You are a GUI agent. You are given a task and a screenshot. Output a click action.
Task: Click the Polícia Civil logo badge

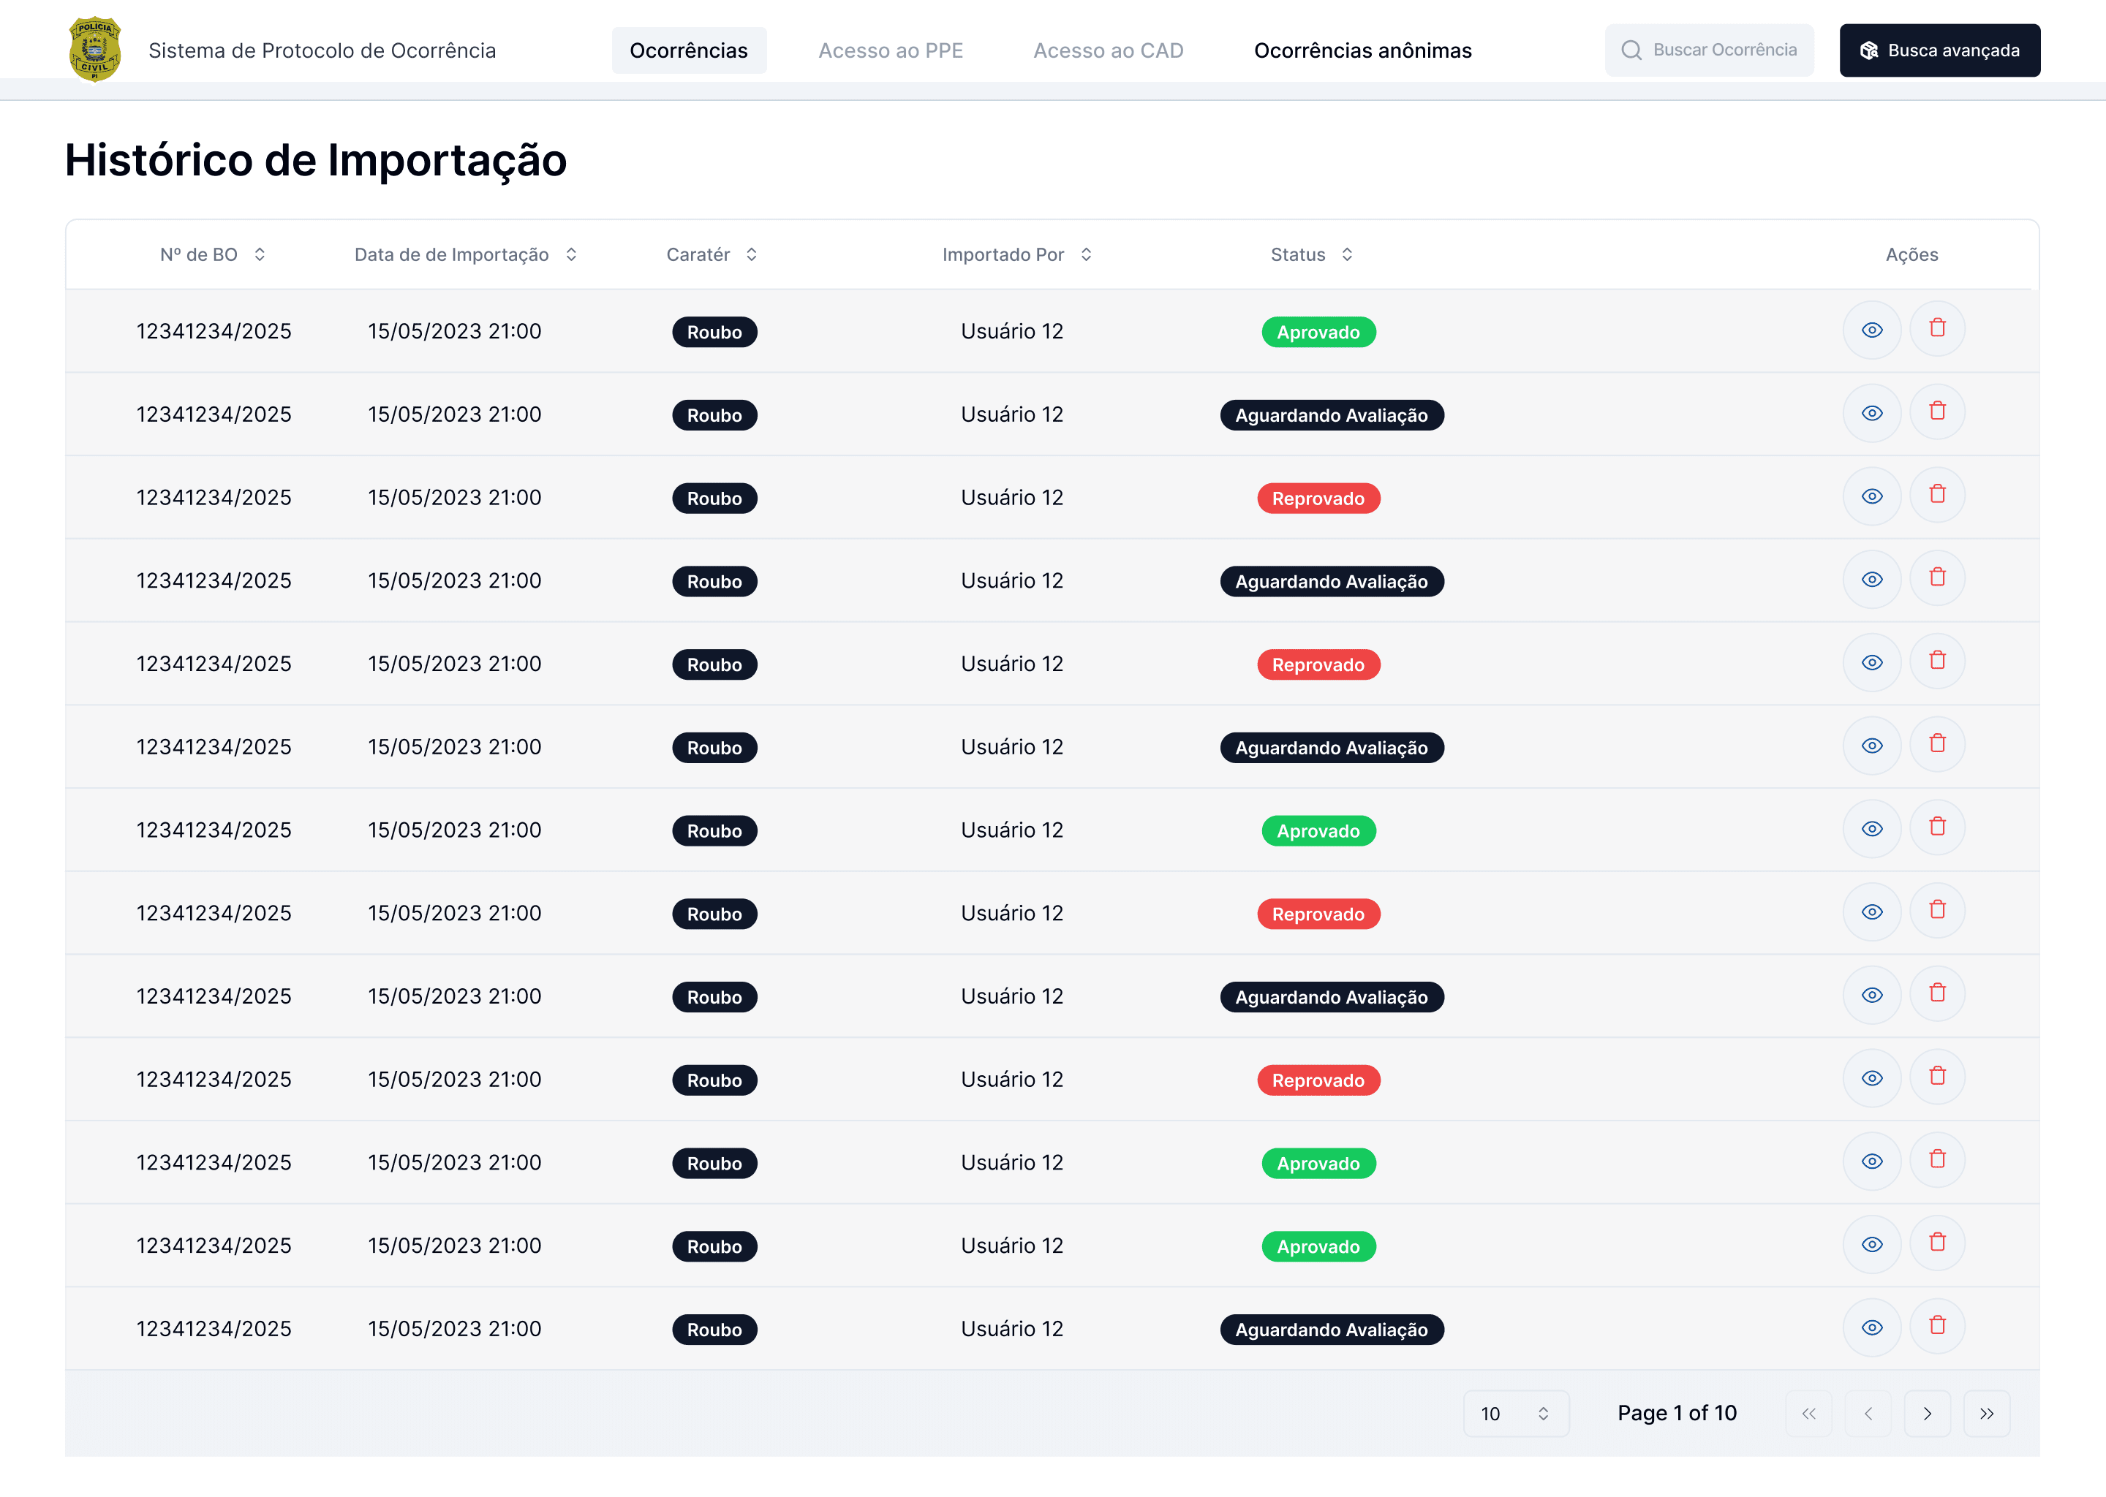[x=95, y=50]
